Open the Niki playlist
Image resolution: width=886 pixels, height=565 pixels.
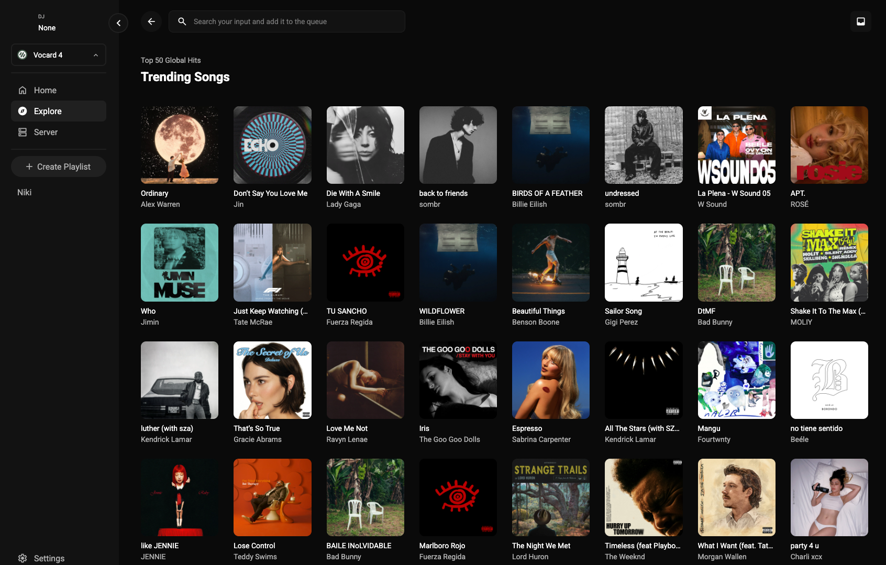tap(24, 192)
